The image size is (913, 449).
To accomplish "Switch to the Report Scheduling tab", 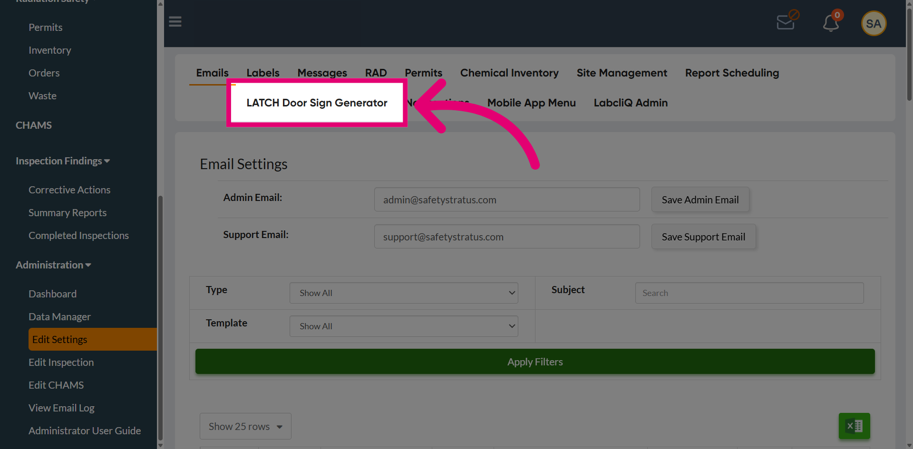I will coord(732,73).
